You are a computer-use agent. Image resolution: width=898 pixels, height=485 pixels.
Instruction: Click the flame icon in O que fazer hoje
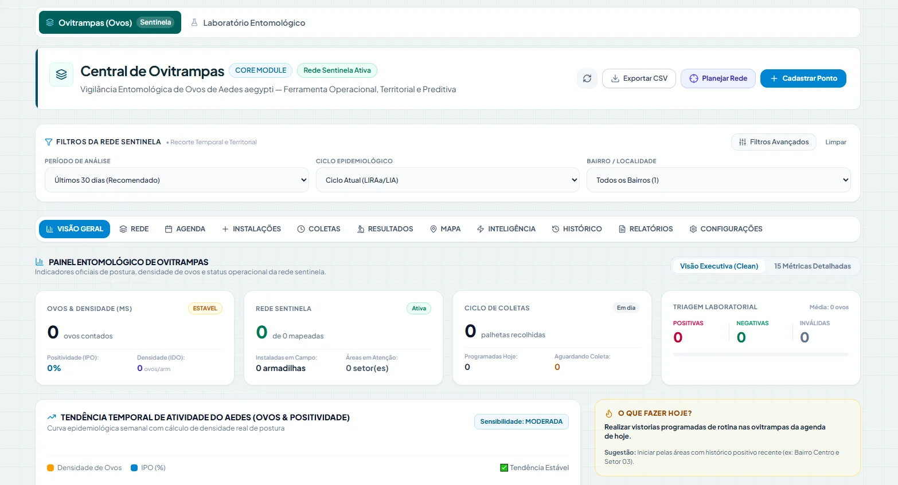609,413
